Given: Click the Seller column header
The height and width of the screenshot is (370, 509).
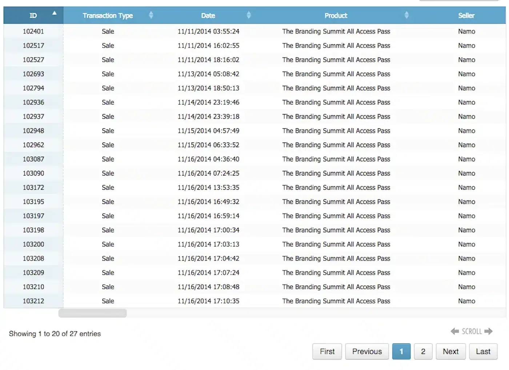Looking at the screenshot, I should pos(466,15).
